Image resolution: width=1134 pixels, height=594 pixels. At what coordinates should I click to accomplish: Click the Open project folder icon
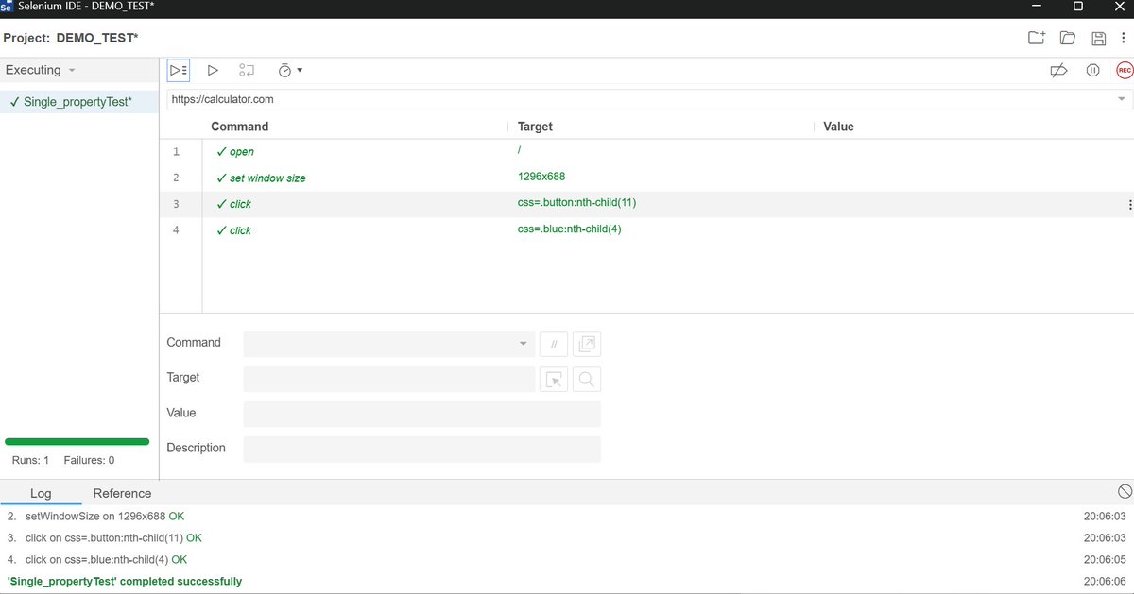click(x=1068, y=38)
